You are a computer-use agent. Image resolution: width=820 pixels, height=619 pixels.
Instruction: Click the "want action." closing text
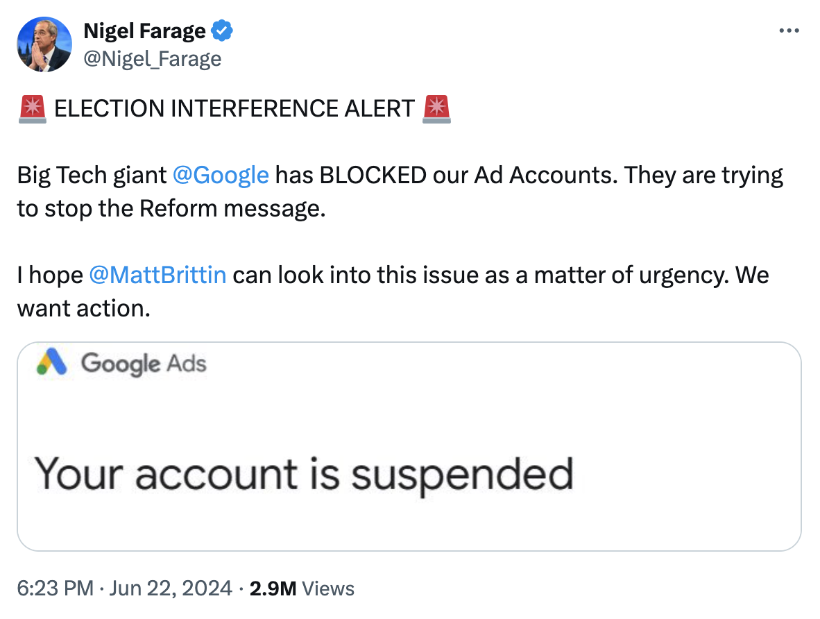point(83,308)
